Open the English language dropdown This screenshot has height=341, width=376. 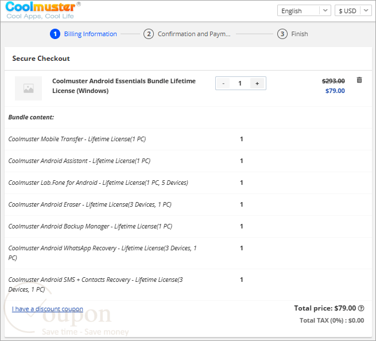tap(304, 10)
